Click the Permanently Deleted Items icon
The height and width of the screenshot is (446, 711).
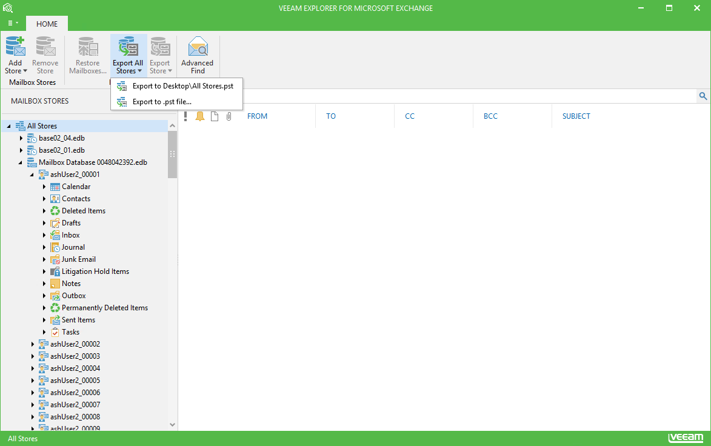click(x=55, y=308)
